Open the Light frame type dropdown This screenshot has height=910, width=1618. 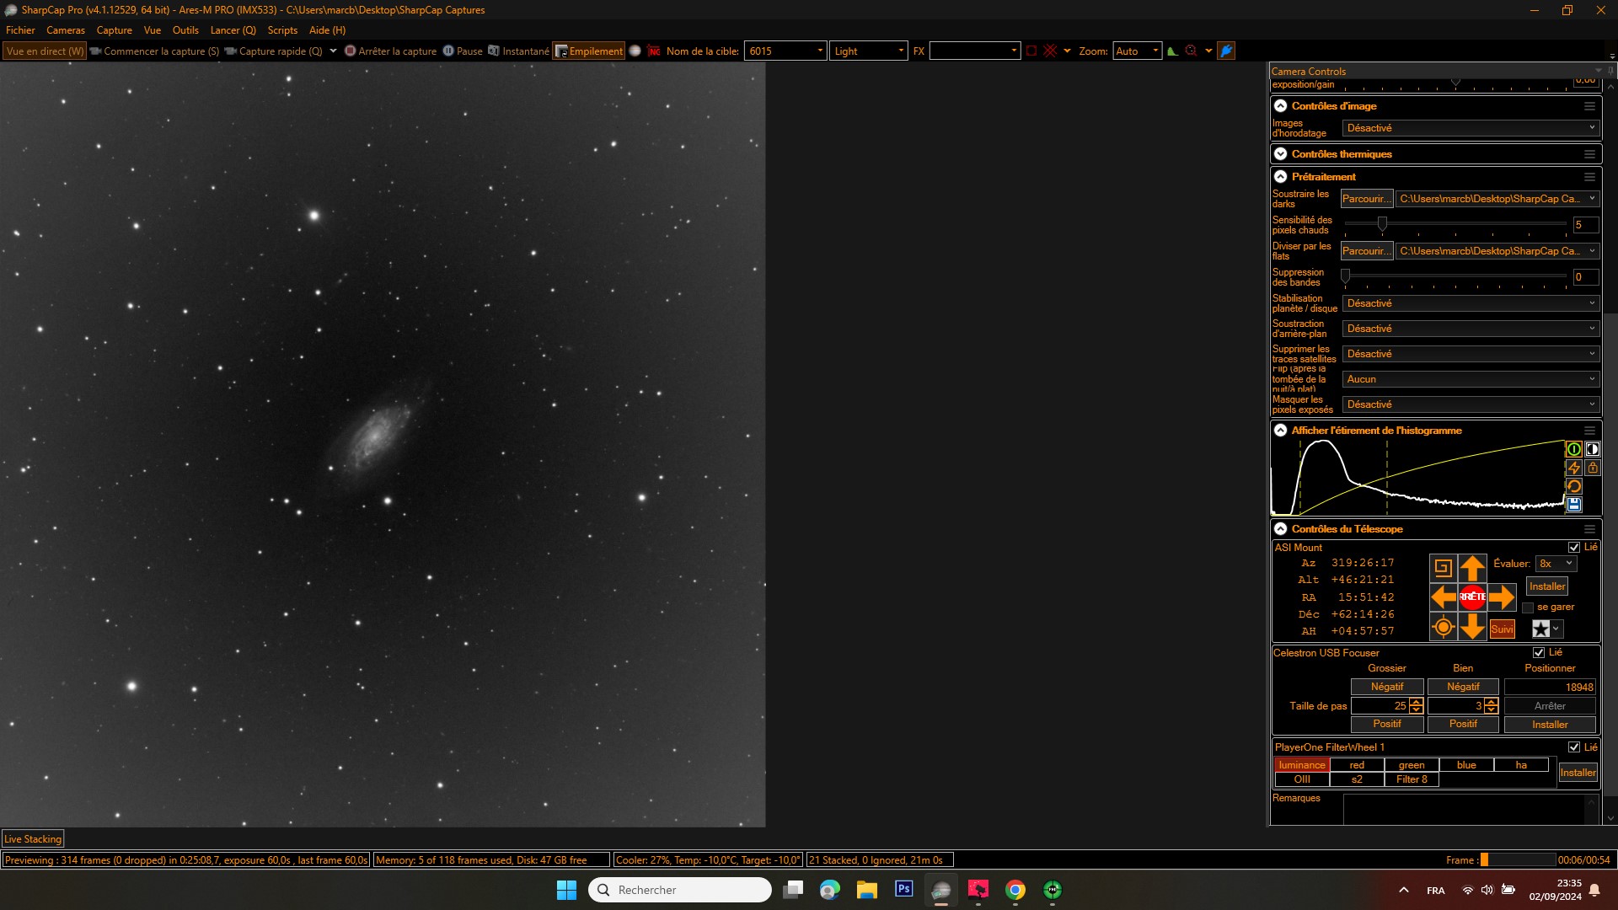(868, 51)
